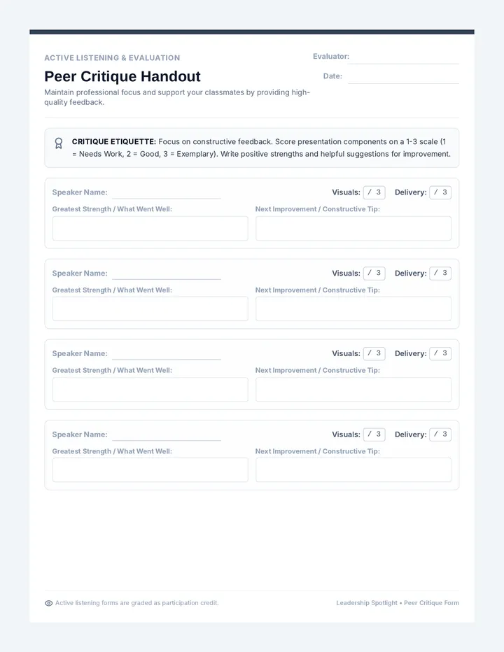Click the eye icon in the footer

pos(49,603)
